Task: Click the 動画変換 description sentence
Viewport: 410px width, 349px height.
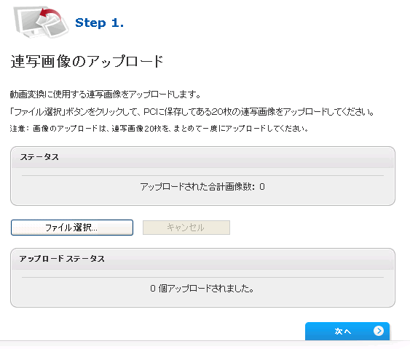Action: pos(105,95)
